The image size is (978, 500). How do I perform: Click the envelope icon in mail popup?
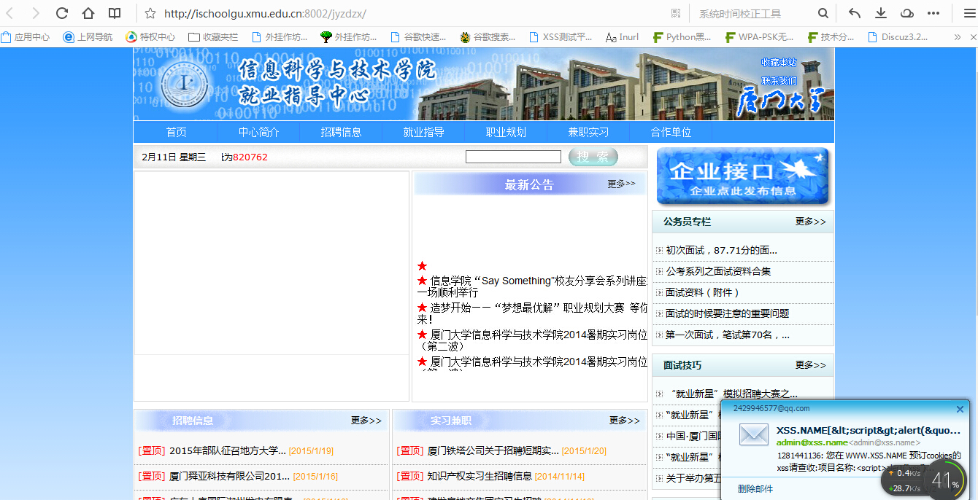754,434
